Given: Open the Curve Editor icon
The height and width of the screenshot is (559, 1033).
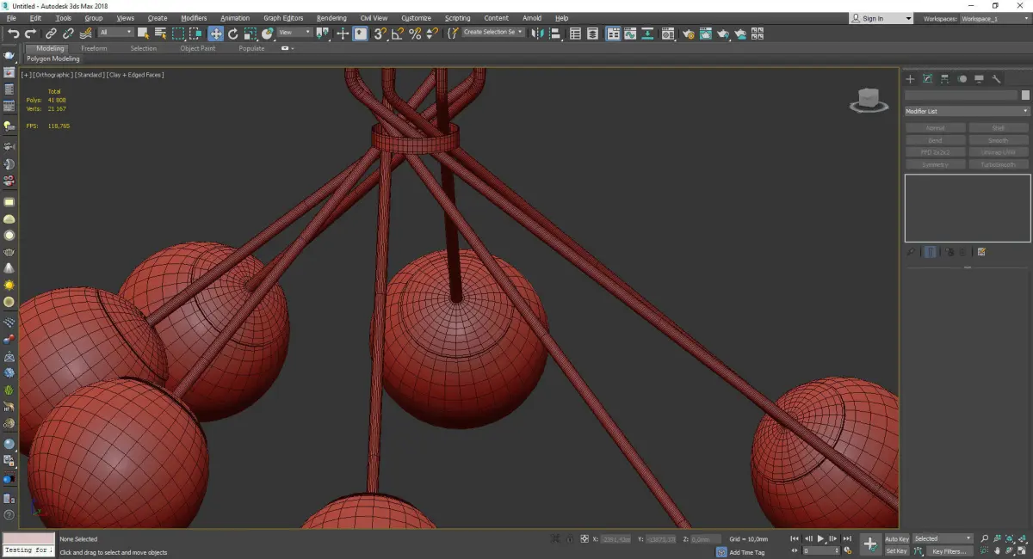Looking at the screenshot, I should pos(631,34).
